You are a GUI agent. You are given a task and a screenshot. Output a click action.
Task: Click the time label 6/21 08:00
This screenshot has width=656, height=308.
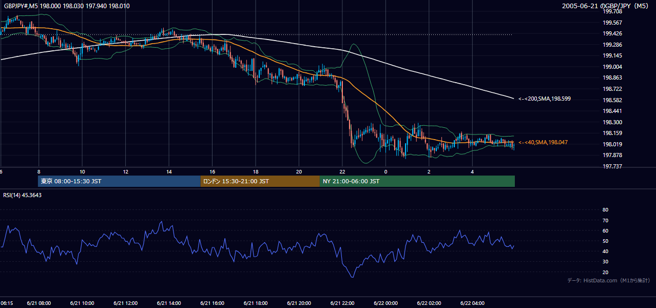click(x=39, y=303)
